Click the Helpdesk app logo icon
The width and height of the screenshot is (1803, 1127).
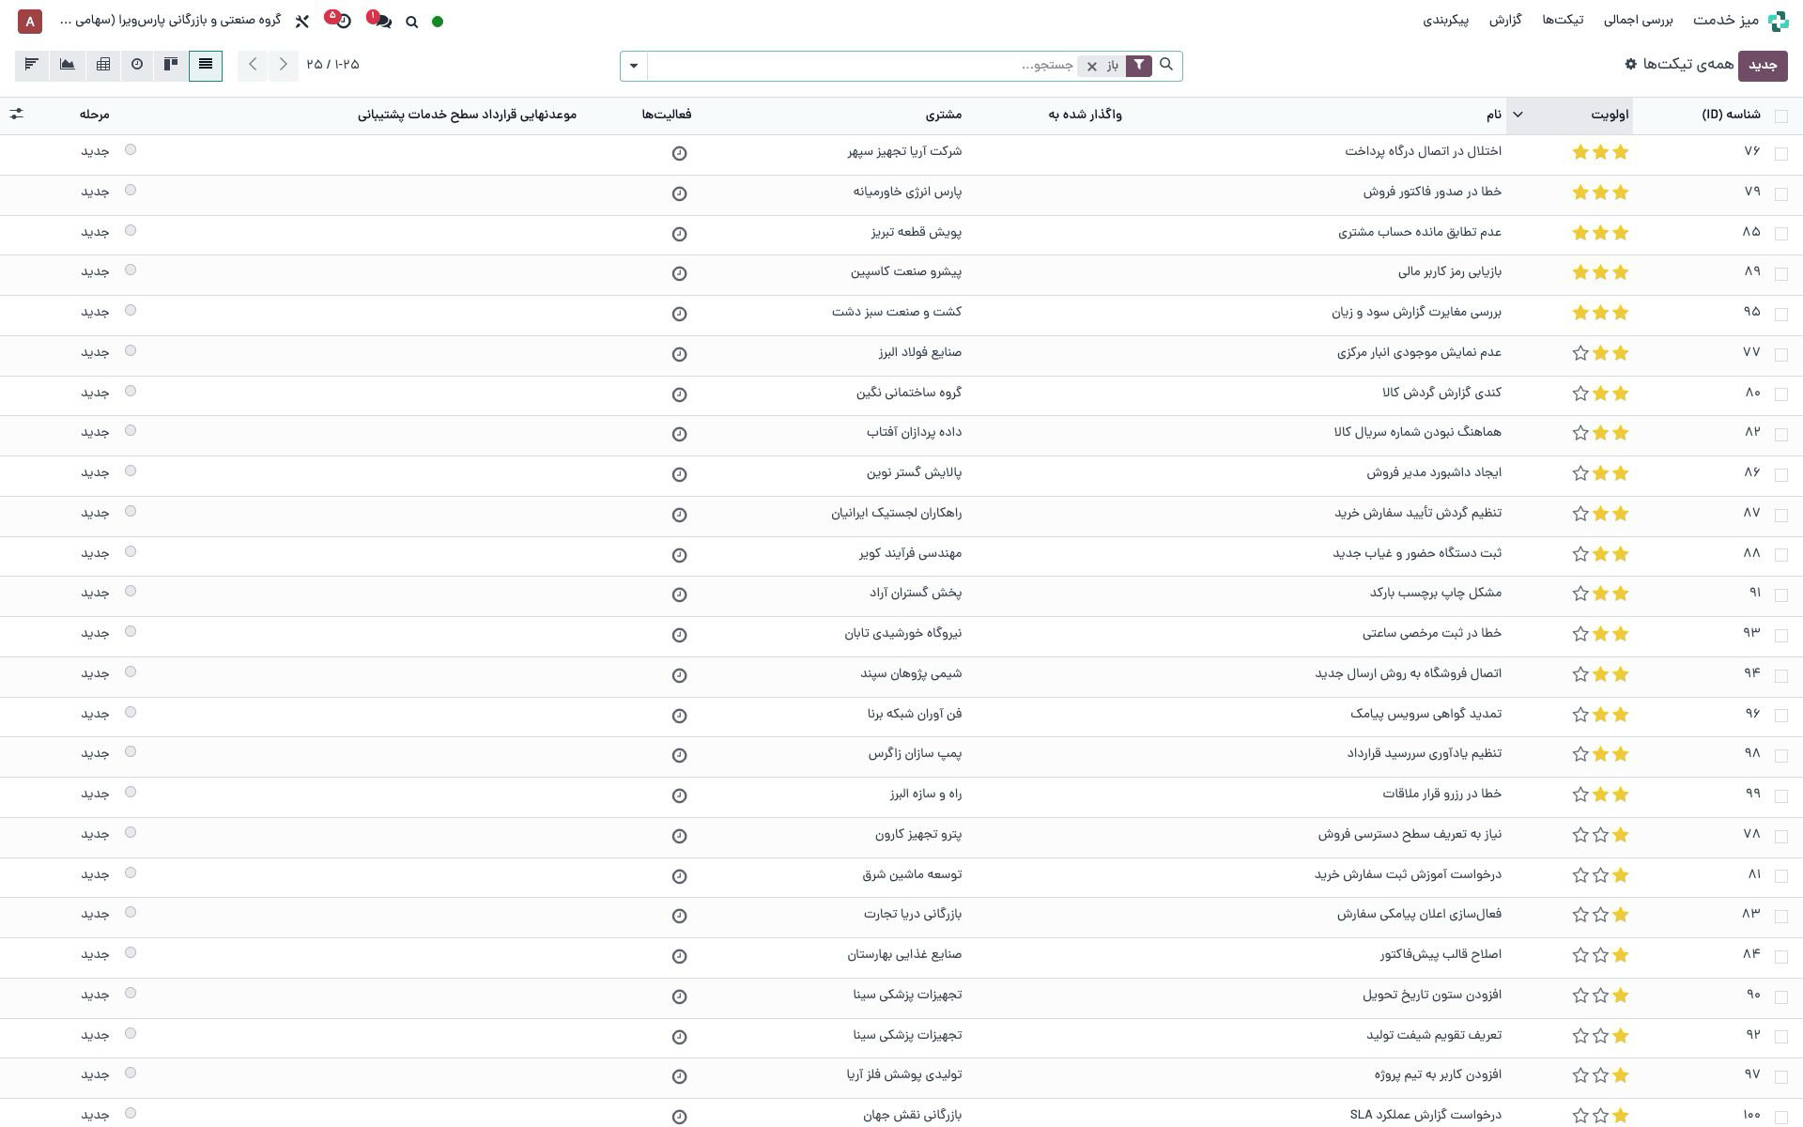pyautogui.click(x=1778, y=21)
